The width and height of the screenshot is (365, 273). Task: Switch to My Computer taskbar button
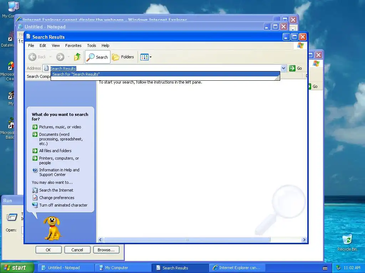tap(123, 268)
